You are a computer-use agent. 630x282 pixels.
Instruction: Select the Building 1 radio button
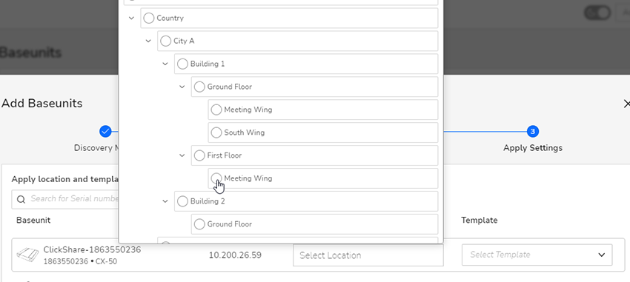(x=183, y=64)
